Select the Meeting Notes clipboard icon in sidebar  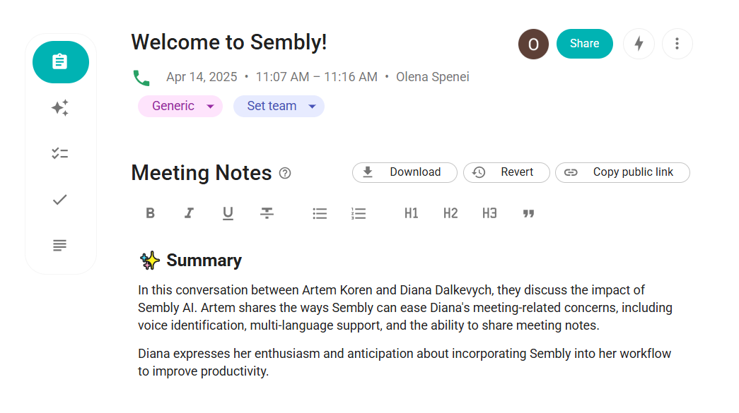coord(60,62)
